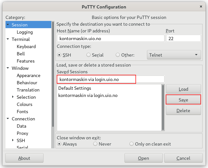Open the SSH settings category
The height and width of the screenshot is (168, 208).
coord(21,141)
